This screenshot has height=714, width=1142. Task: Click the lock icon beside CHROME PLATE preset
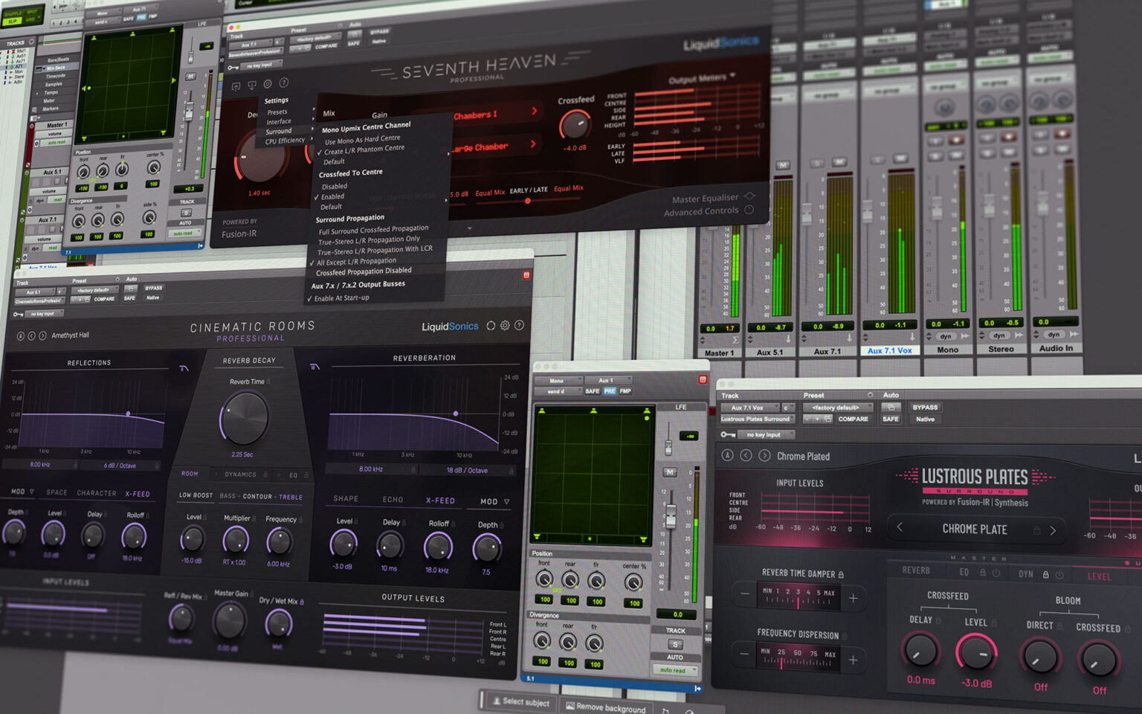tap(1037, 530)
